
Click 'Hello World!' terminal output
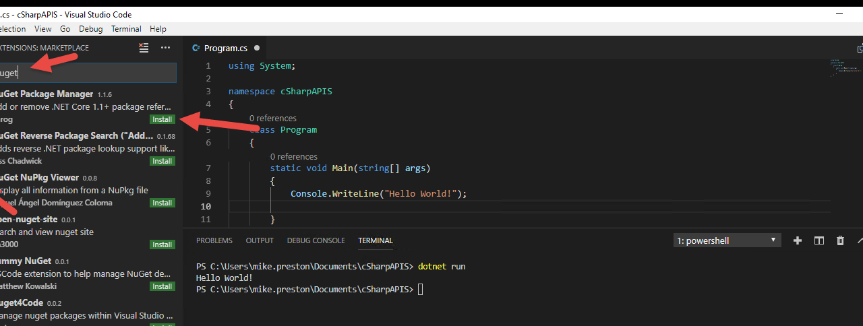(x=225, y=278)
